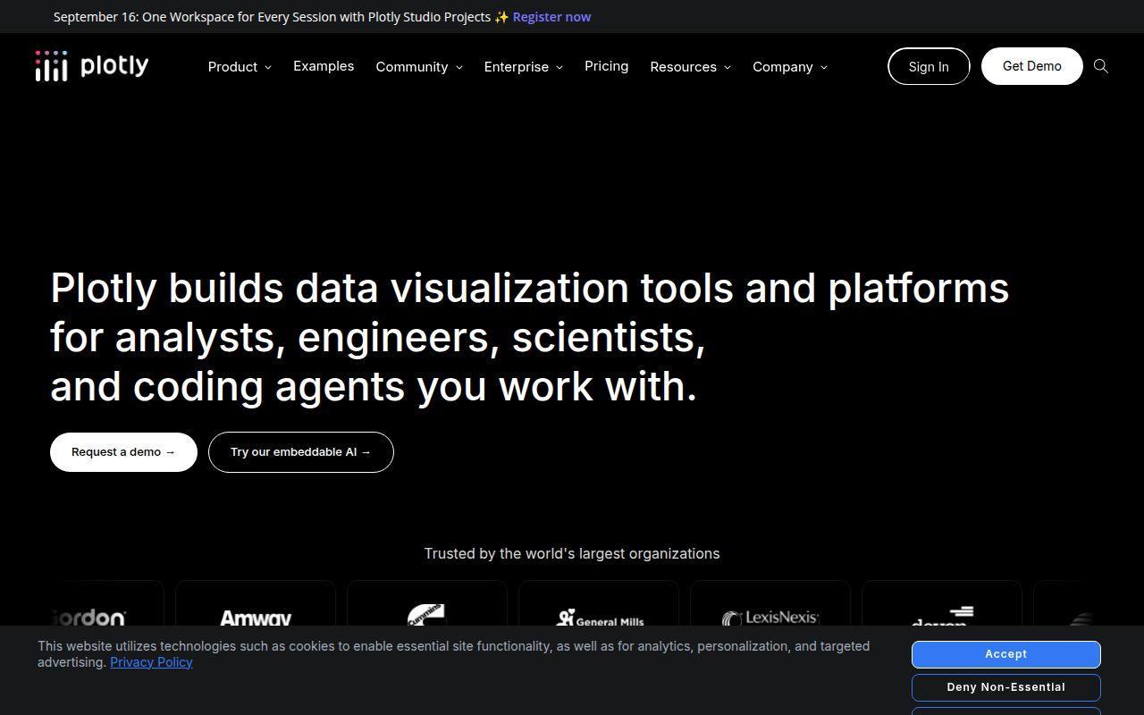Image resolution: width=1144 pixels, height=715 pixels.
Task: Expand the Resources dropdown menu
Action: pyautogui.click(x=691, y=67)
